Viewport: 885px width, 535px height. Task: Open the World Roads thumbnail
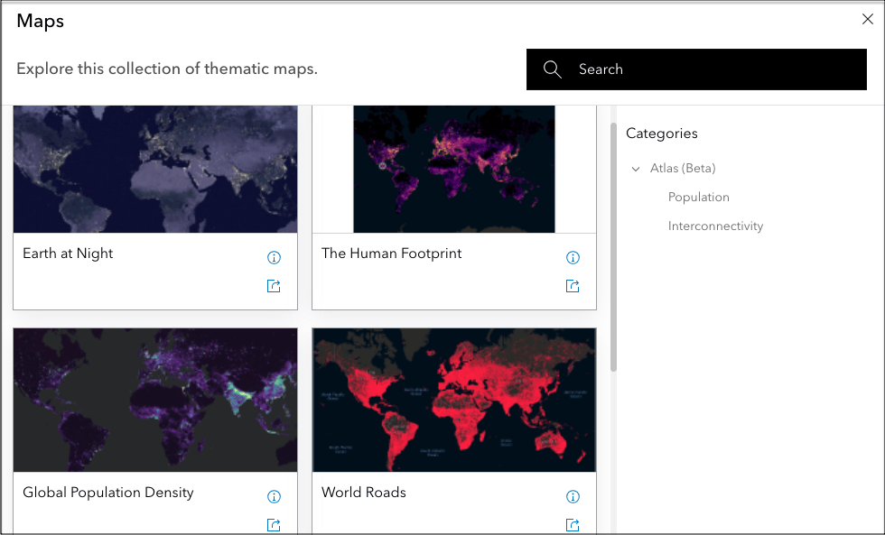click(x=454, y=400)
